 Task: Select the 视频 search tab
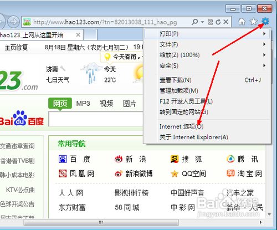click(106, 104)
